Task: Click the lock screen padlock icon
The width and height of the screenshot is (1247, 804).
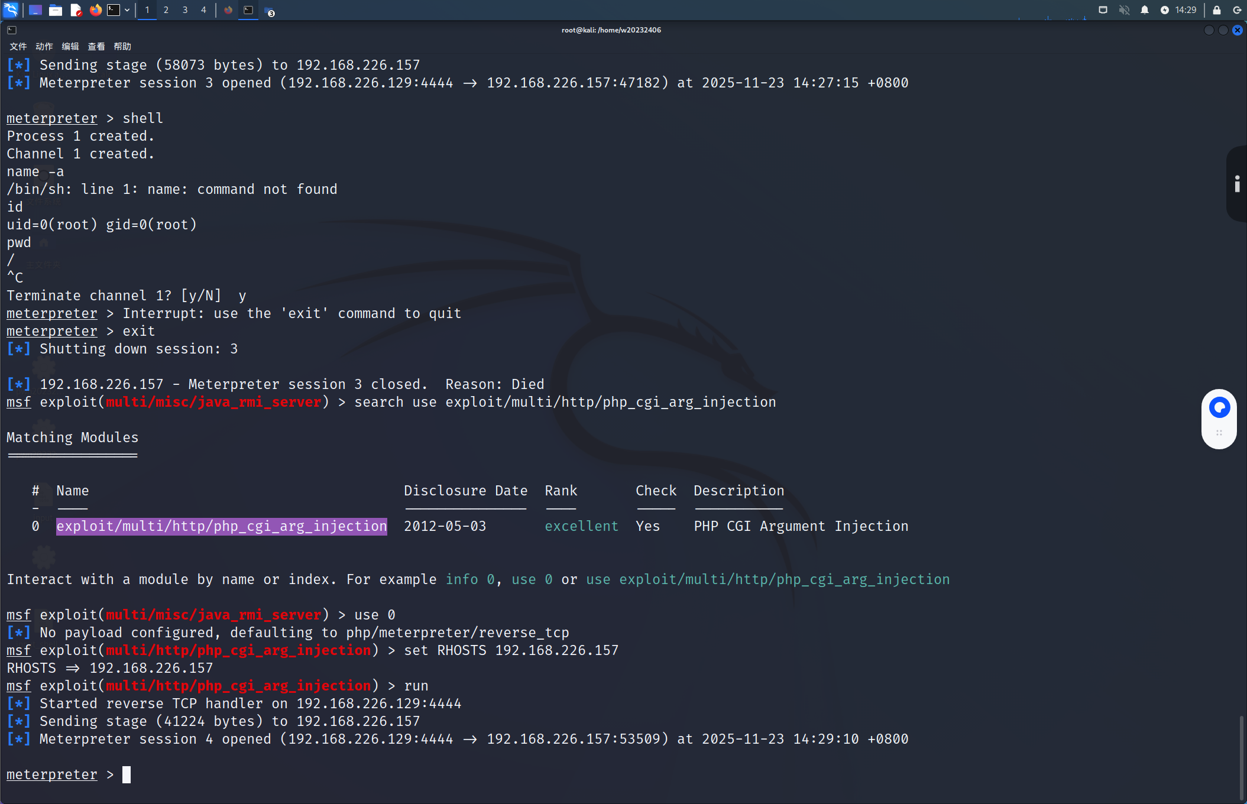Action: pos(1216,10)
